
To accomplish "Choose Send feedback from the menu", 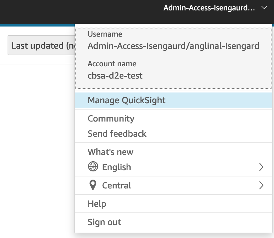I will (x=117, y=134).
